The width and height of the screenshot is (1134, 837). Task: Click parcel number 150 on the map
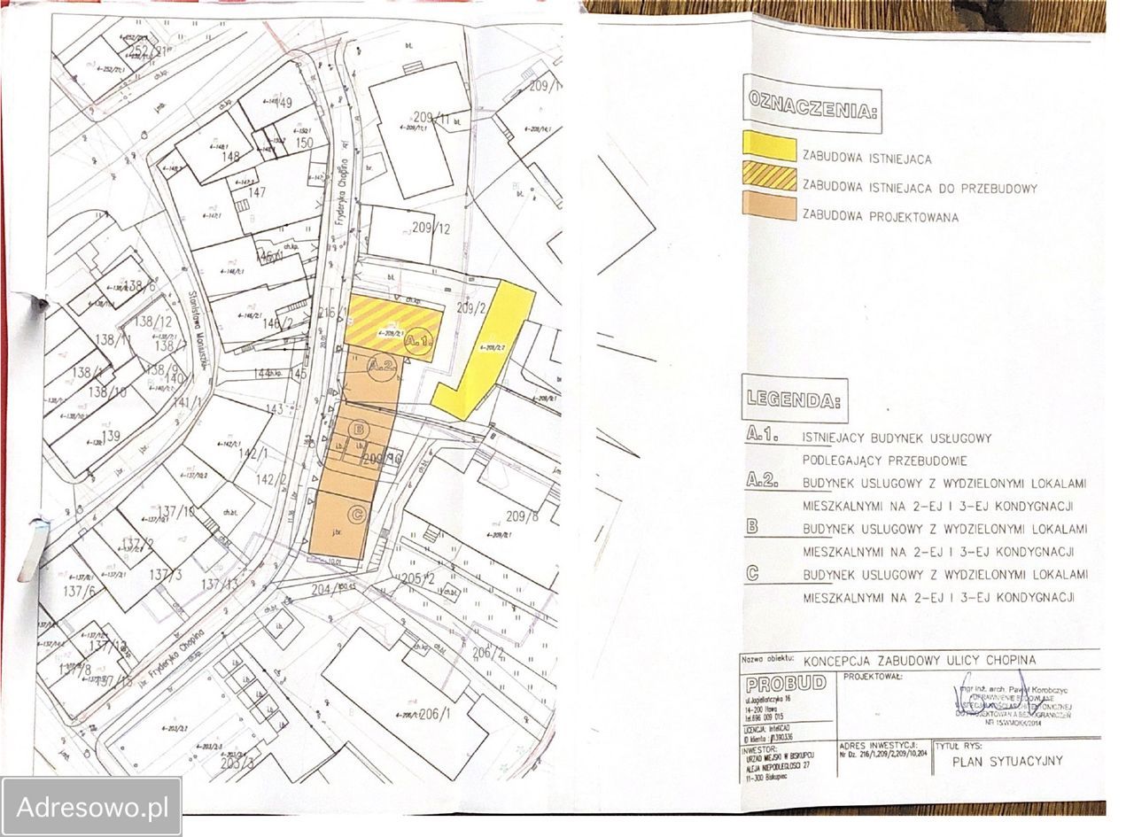pyautogui.click(x=305, y=143)
